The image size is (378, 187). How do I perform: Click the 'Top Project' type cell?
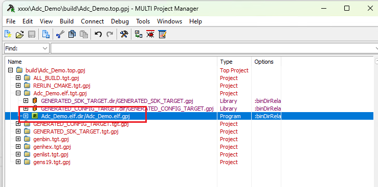coord(234,70)
